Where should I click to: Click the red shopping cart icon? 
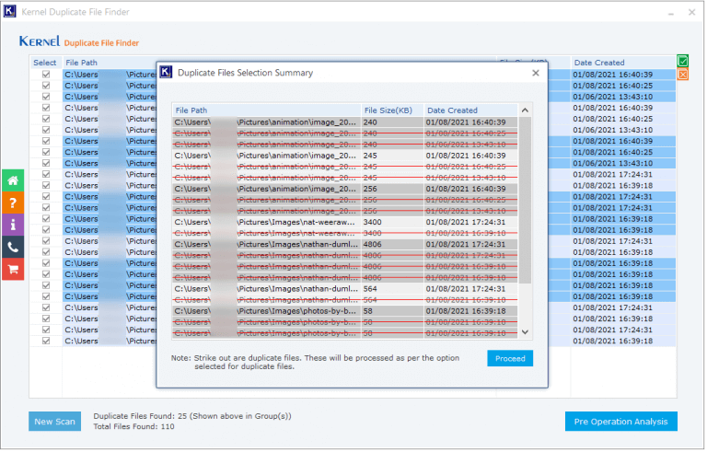click(13, 269)
